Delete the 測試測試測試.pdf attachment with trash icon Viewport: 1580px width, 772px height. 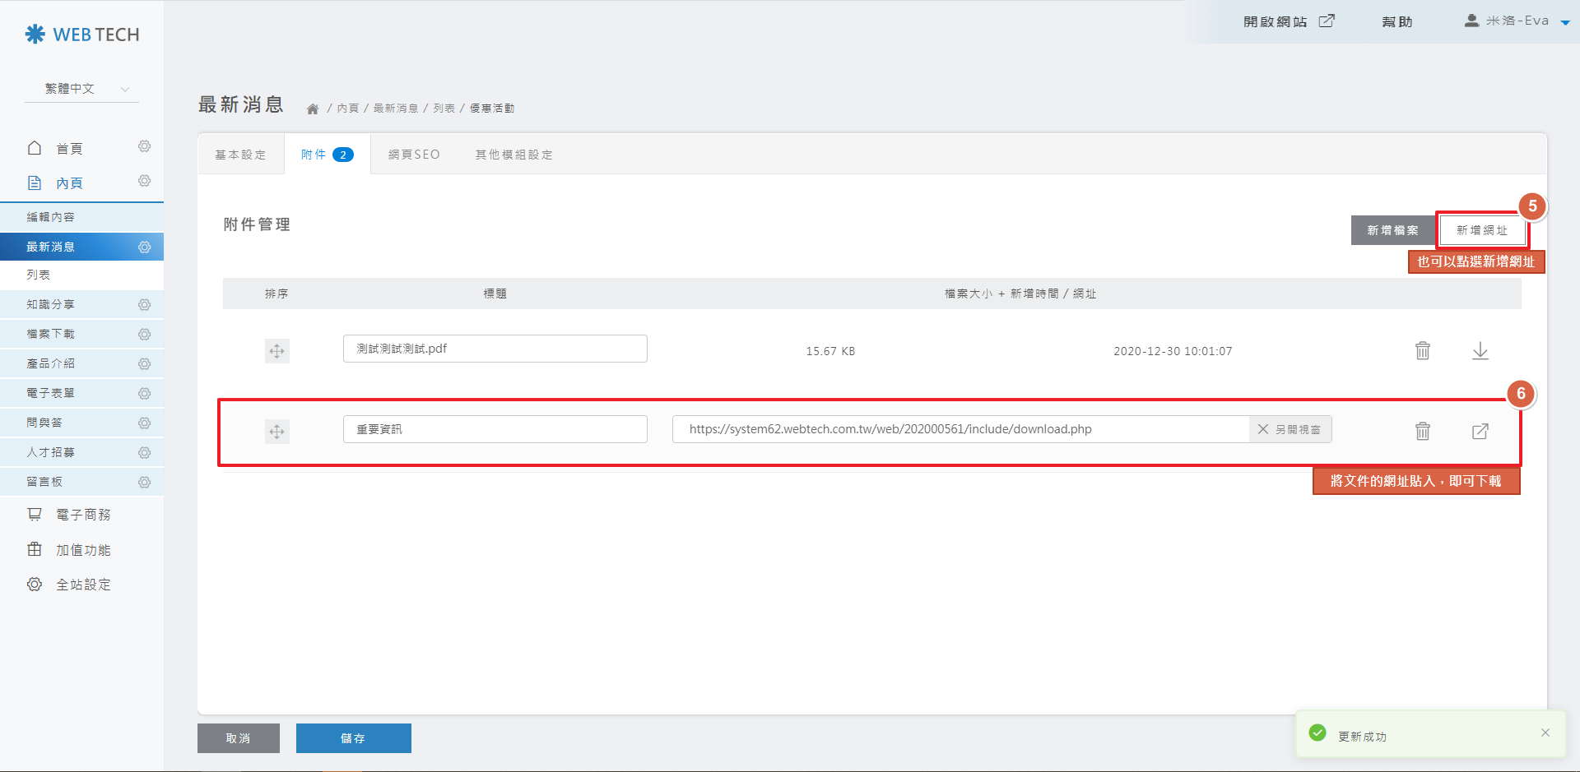coord(1422,351)
